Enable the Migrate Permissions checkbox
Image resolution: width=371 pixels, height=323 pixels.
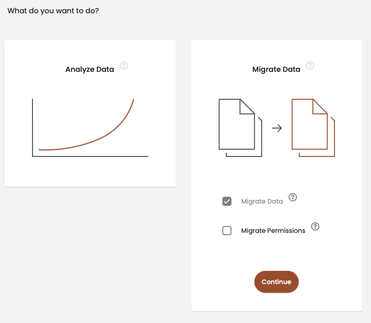coord(227,231)
